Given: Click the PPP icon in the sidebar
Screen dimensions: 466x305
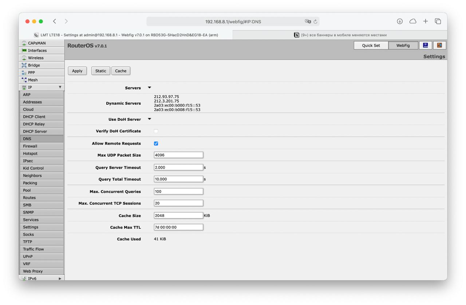Looking at the screenshot, I should pyautogui.click(x=24, y=73).
